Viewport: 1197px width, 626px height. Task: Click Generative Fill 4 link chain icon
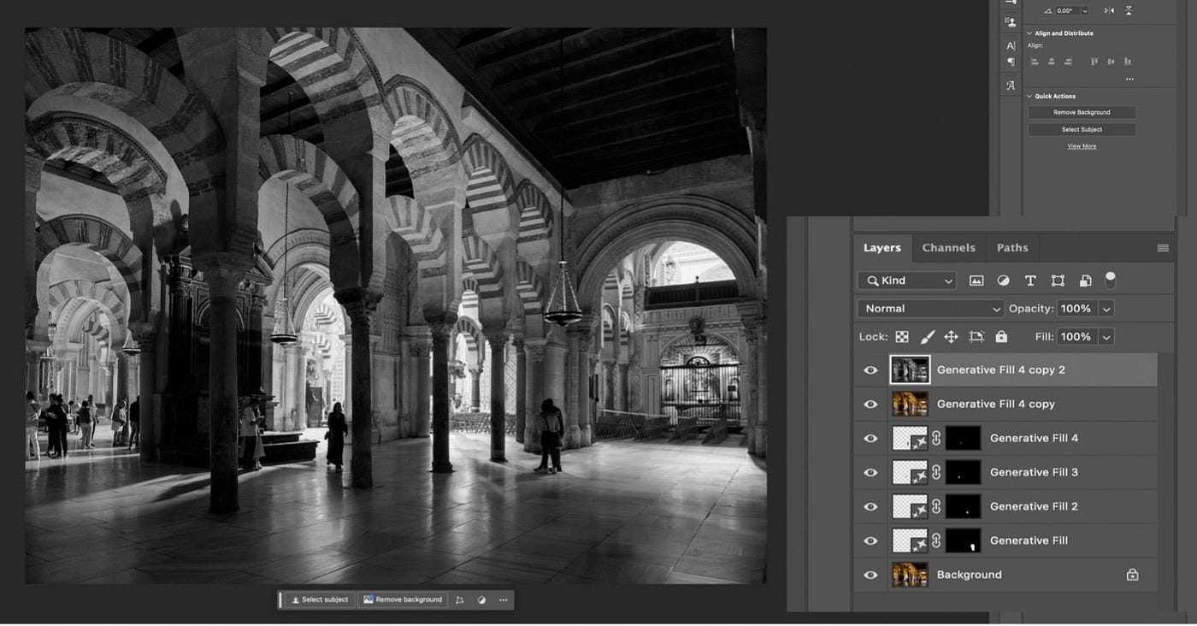(936, 438)
